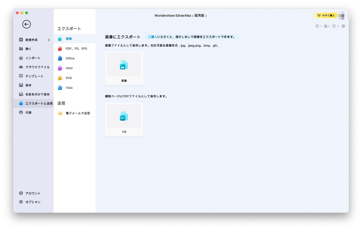Select エクスポートと送信 in the sidebar

[21, 103]
